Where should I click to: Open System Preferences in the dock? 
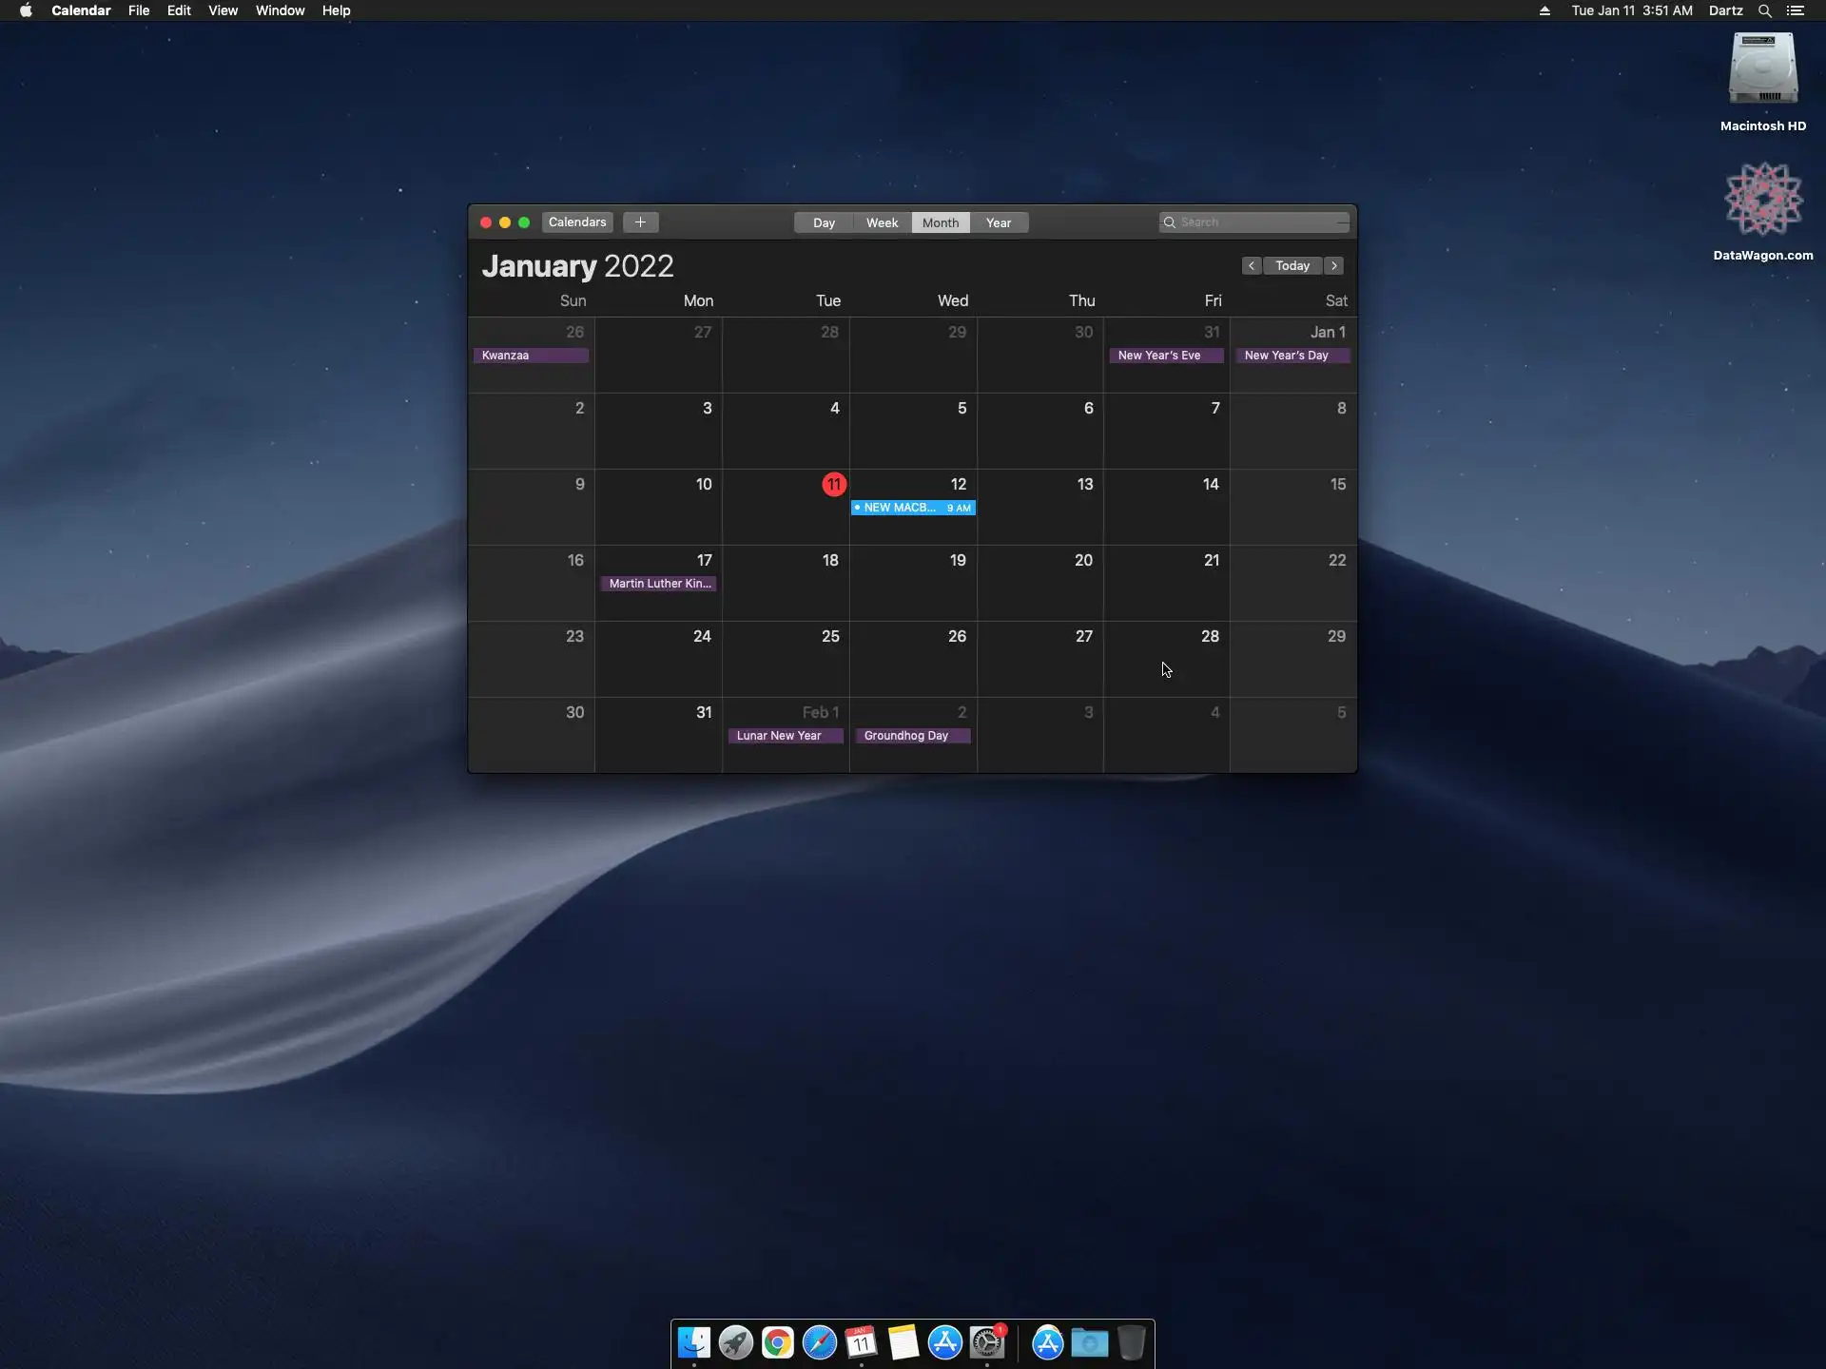(987, 1342)
